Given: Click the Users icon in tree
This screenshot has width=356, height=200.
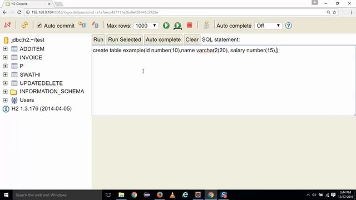Looking at the screenshot, I should [14, 100].
